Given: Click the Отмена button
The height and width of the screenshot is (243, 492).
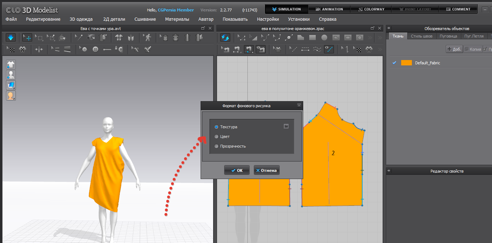Looking at the screenshot, I should pos(266,170).
